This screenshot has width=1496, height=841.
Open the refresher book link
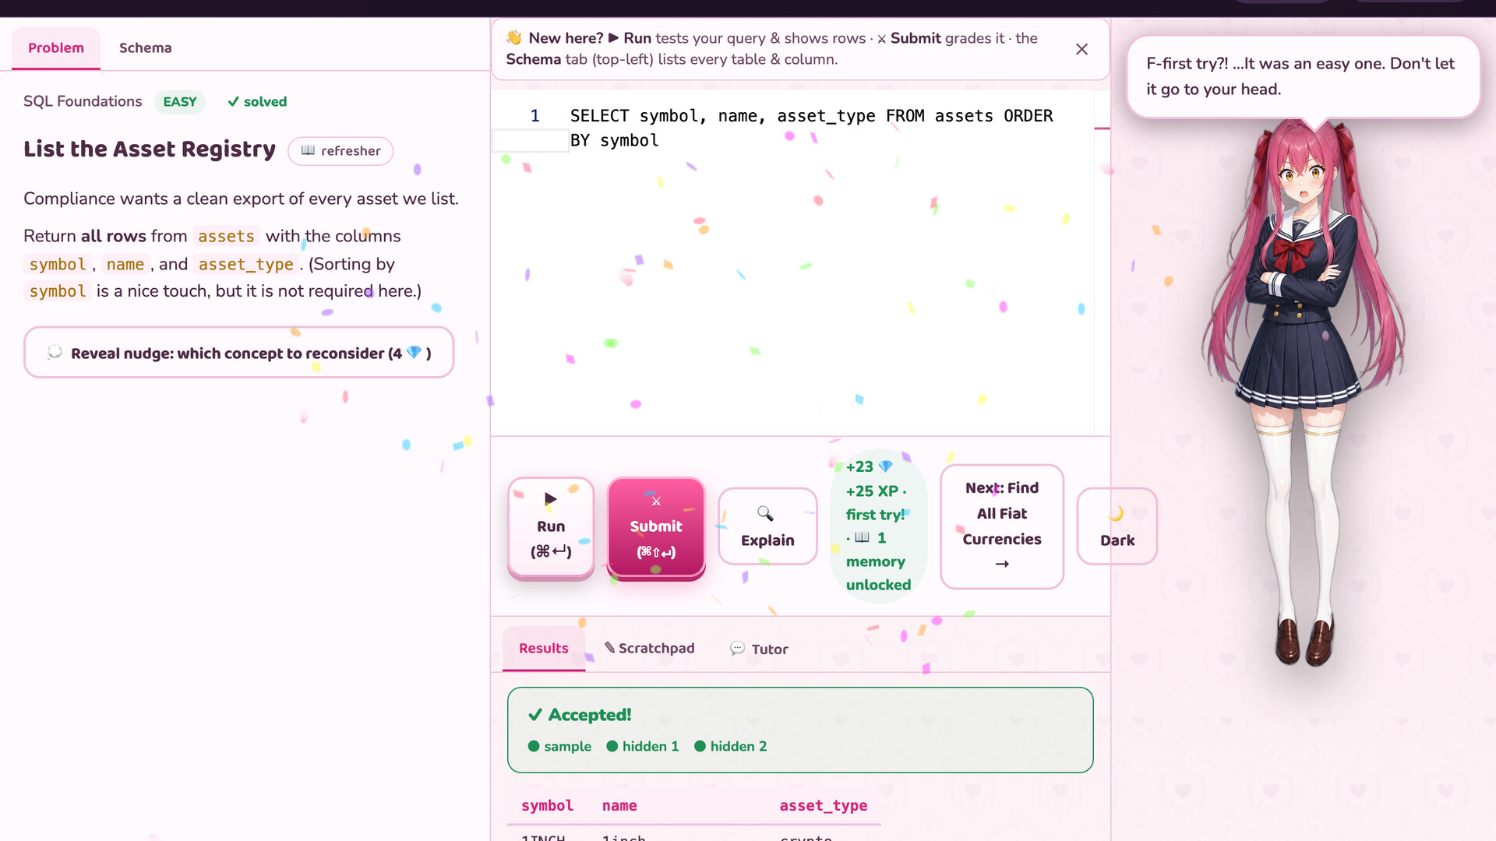[x=340, y=151]
